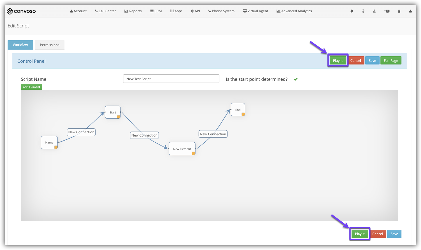The width and height of the screenshot is (421, 250).
Task: Select the New Element node on canvas
Action: point(182,149)
